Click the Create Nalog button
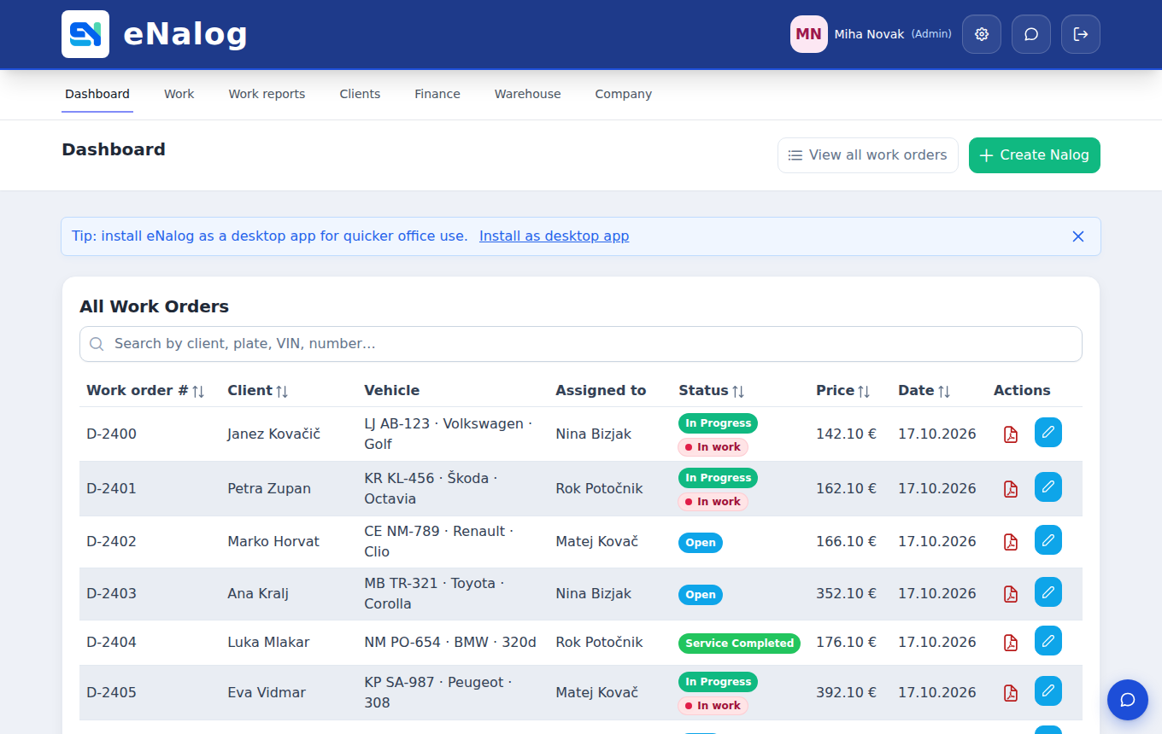 coord(1035,155)
